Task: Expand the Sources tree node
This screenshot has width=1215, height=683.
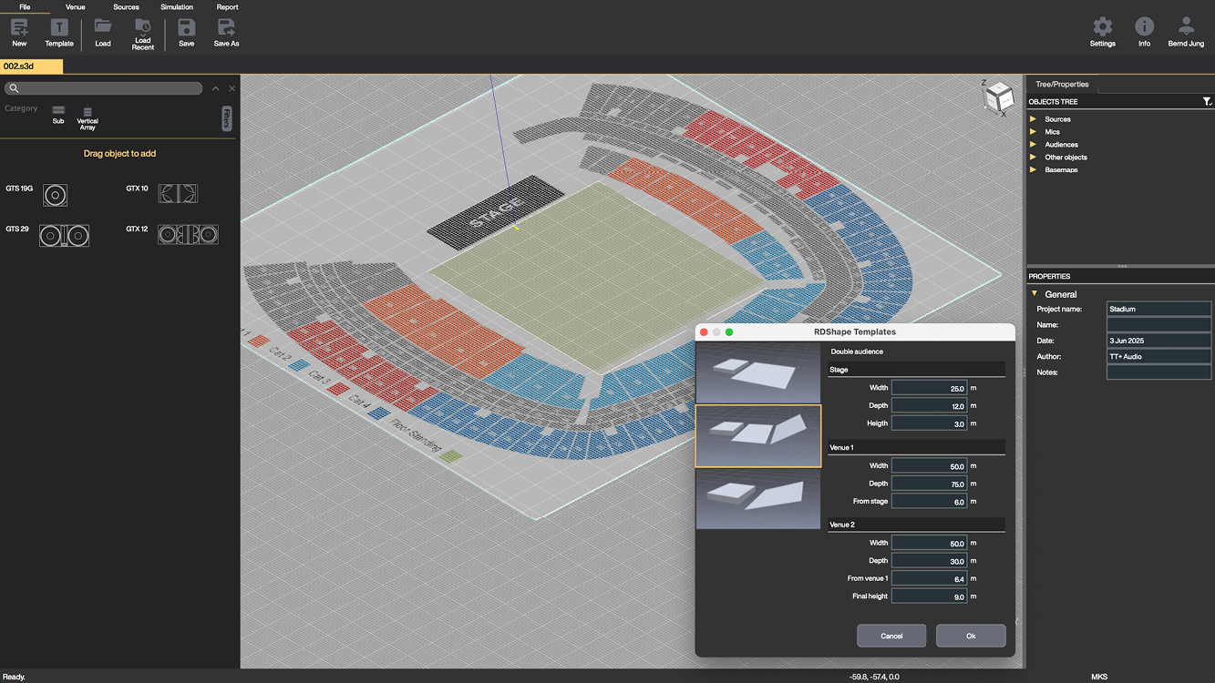Action: click(1034, 119)
